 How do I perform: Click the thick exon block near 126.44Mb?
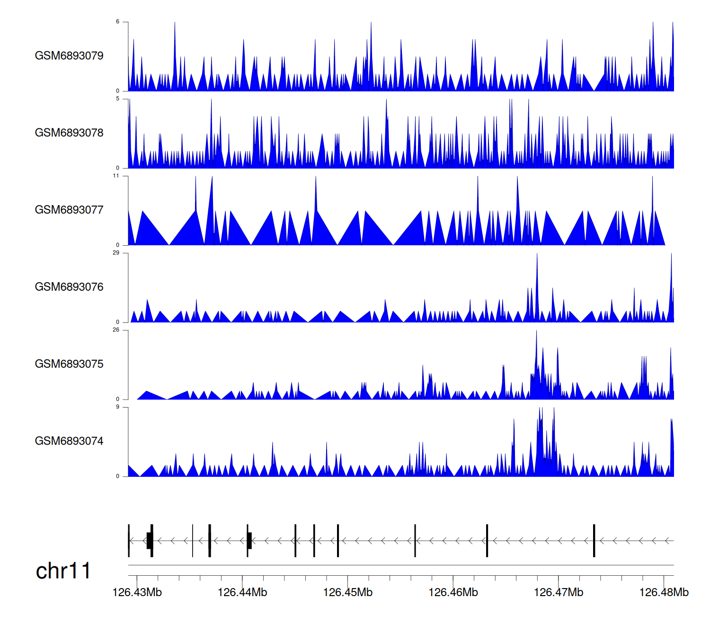pos(249,541)
